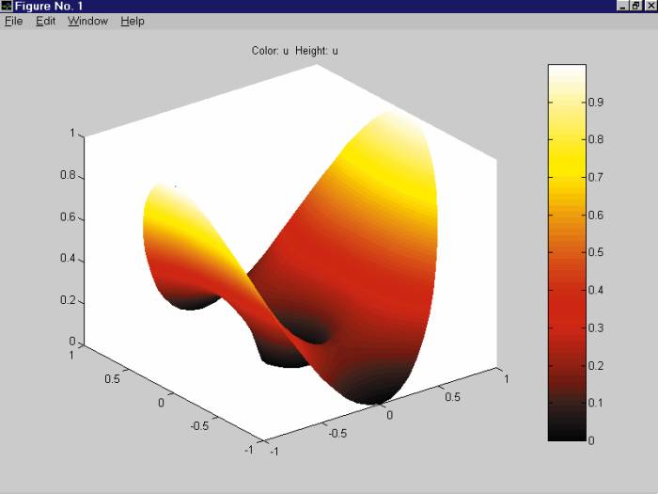Viewport: 658px width, 494px height.
Task: Click colorbar tick label 0.1
Action: tap(596, 403)
